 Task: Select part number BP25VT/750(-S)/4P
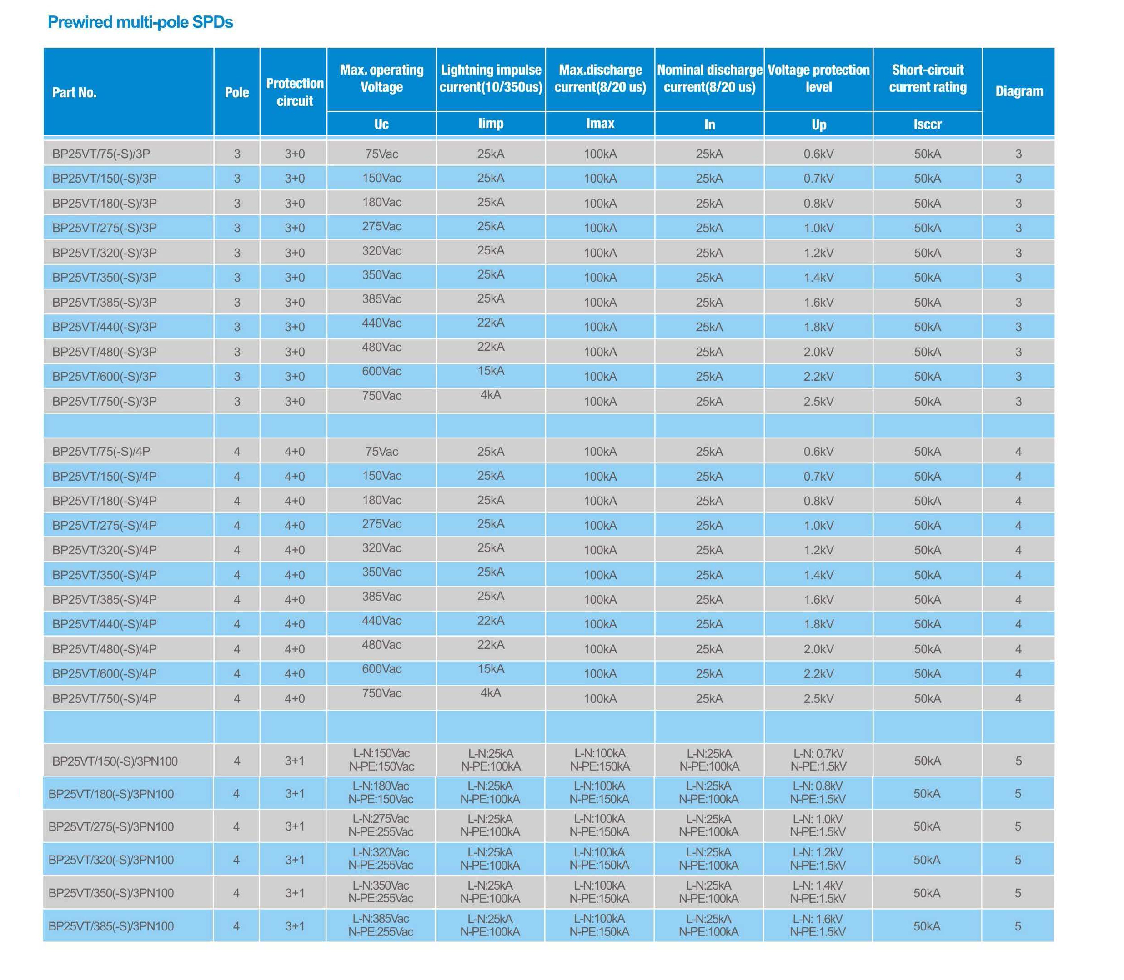105,699
